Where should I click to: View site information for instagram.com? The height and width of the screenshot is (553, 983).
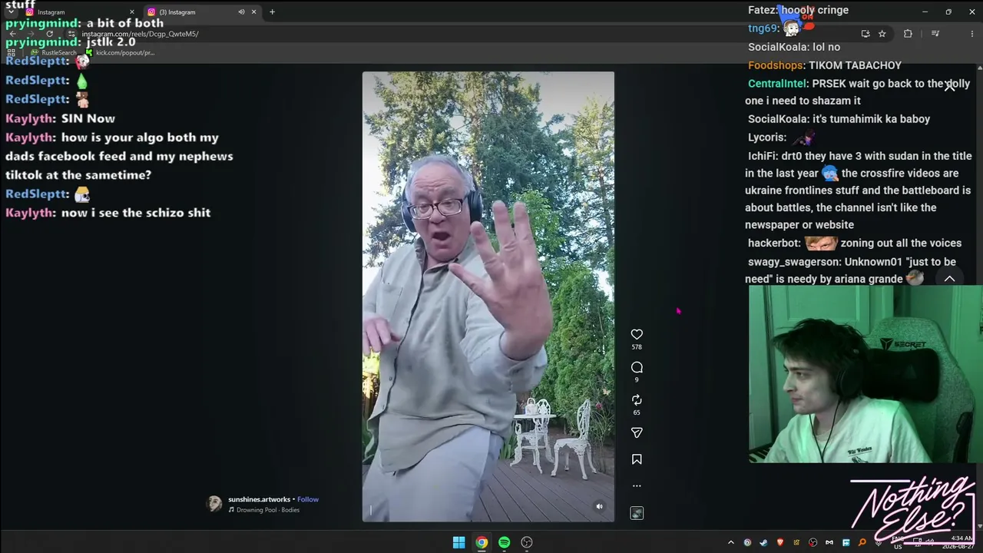(71, 34)
